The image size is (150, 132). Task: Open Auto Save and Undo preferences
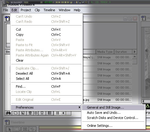(113, 113)
